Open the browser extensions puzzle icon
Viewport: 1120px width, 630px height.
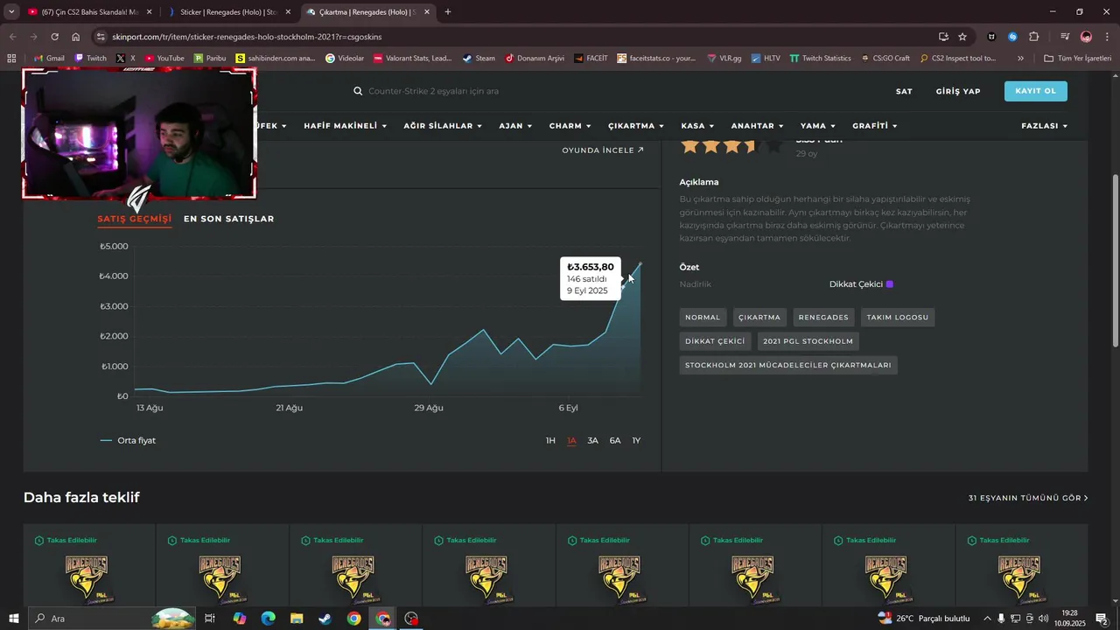1034,37
